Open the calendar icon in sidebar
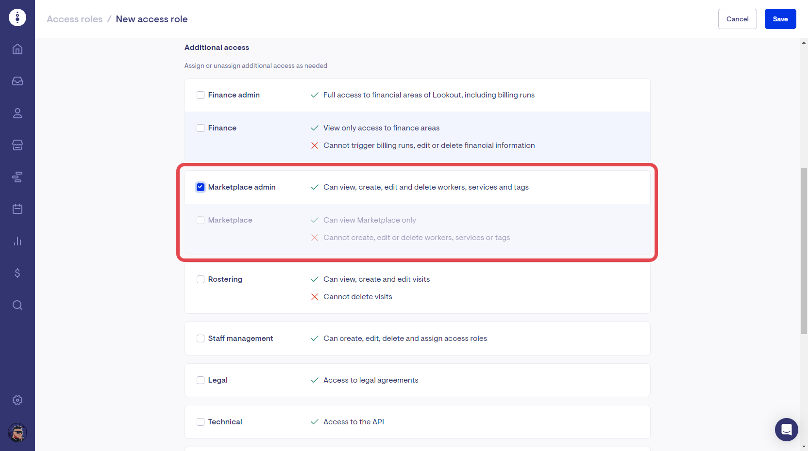Viewport: 808px width, 451px height. (17, 209)
